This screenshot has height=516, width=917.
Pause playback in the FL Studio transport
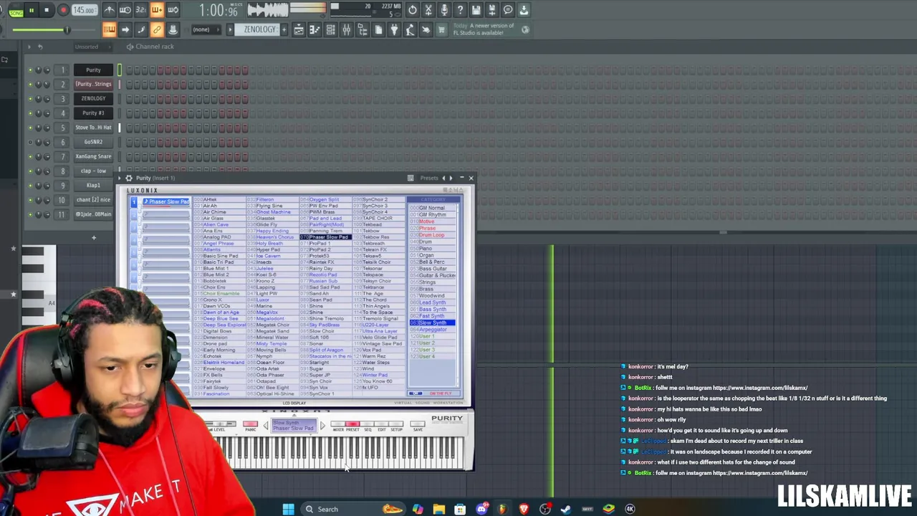pyautogui.click(x=32, y=10)
